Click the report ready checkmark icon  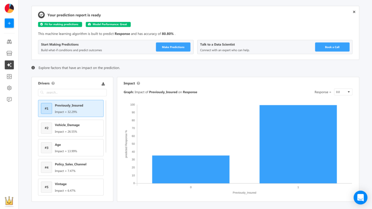click(41, 15)
